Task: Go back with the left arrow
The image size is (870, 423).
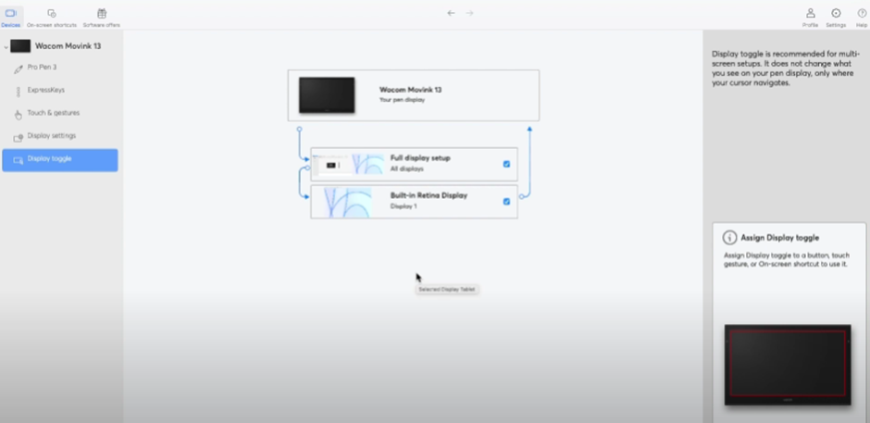Action: [x=451, y=13]
